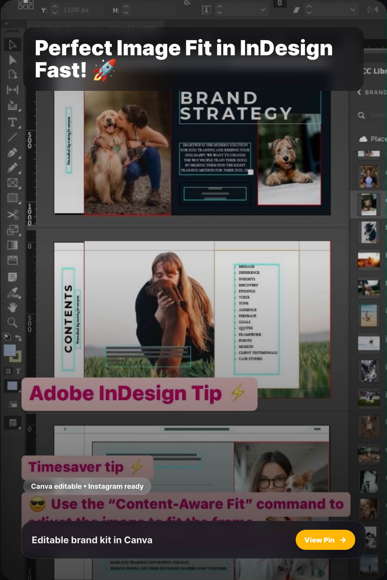Click the View Pin button
387x580 pixels.
[325, 540]
